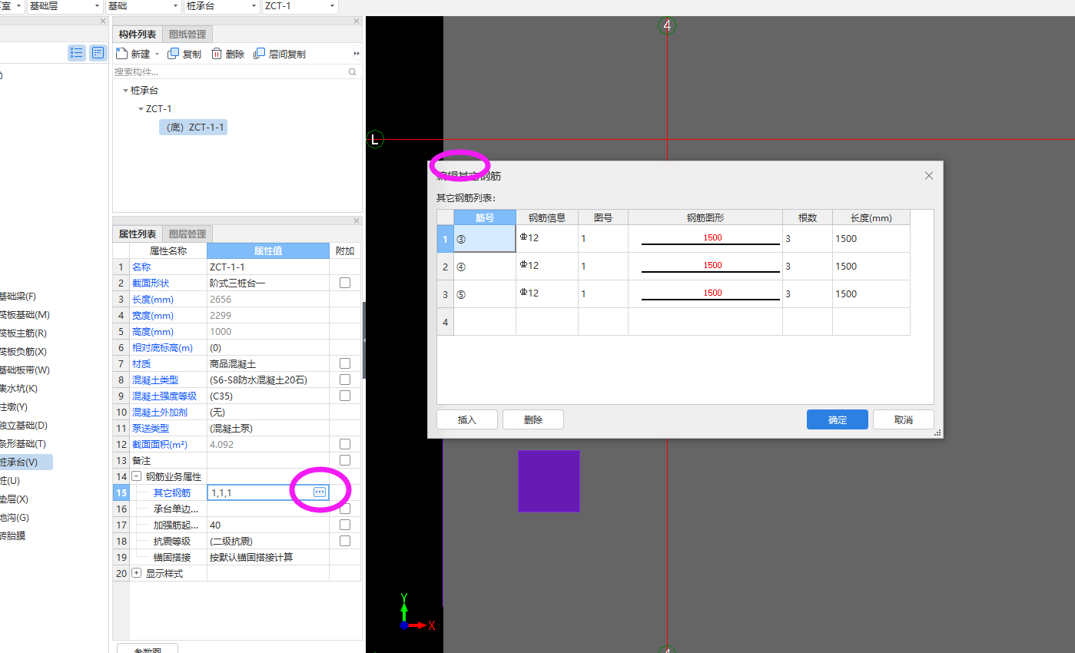Open the 基础层 floor dropdown
Image resolution: width=1075 pixels, height=653 pixels.
point(65,6)
